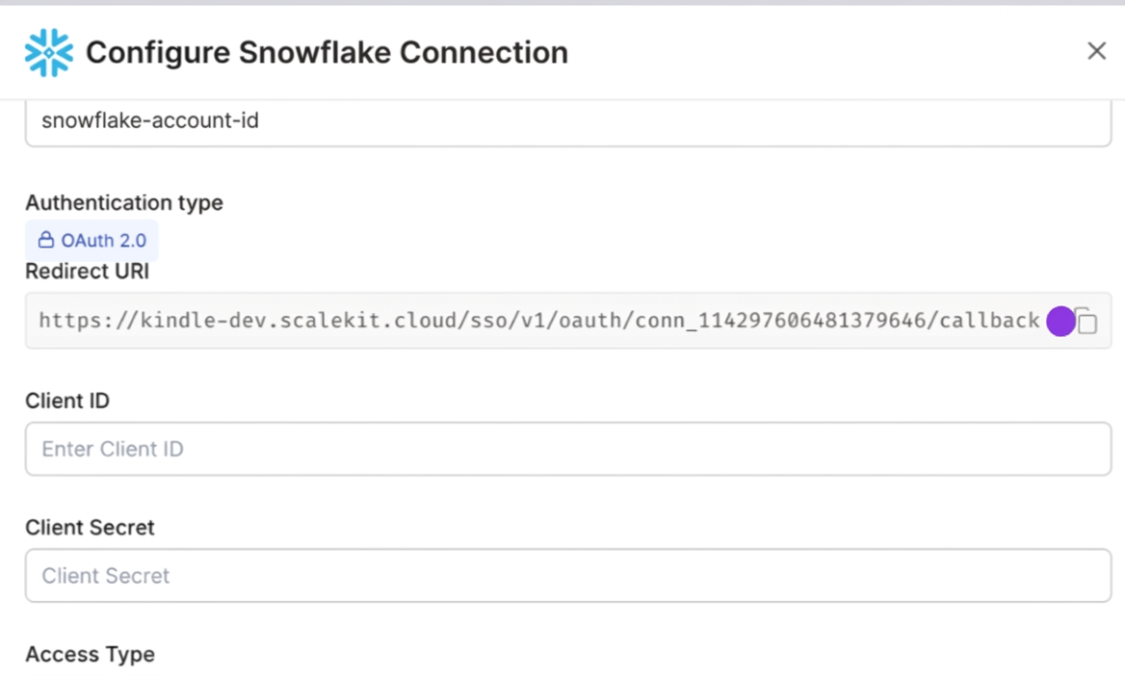Viewport: 1125px width, 675px height.
Task: Select the Redirect URI label
Action: point(87,272)
